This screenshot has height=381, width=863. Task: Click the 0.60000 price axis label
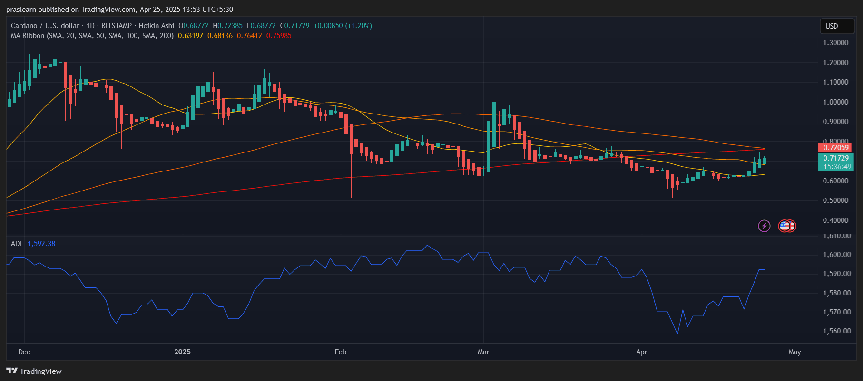(836, 181)
